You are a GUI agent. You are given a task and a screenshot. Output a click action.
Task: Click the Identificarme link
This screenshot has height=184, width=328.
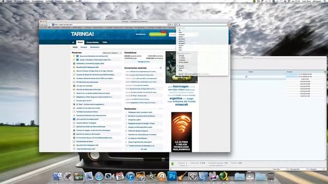click(140, 34)
